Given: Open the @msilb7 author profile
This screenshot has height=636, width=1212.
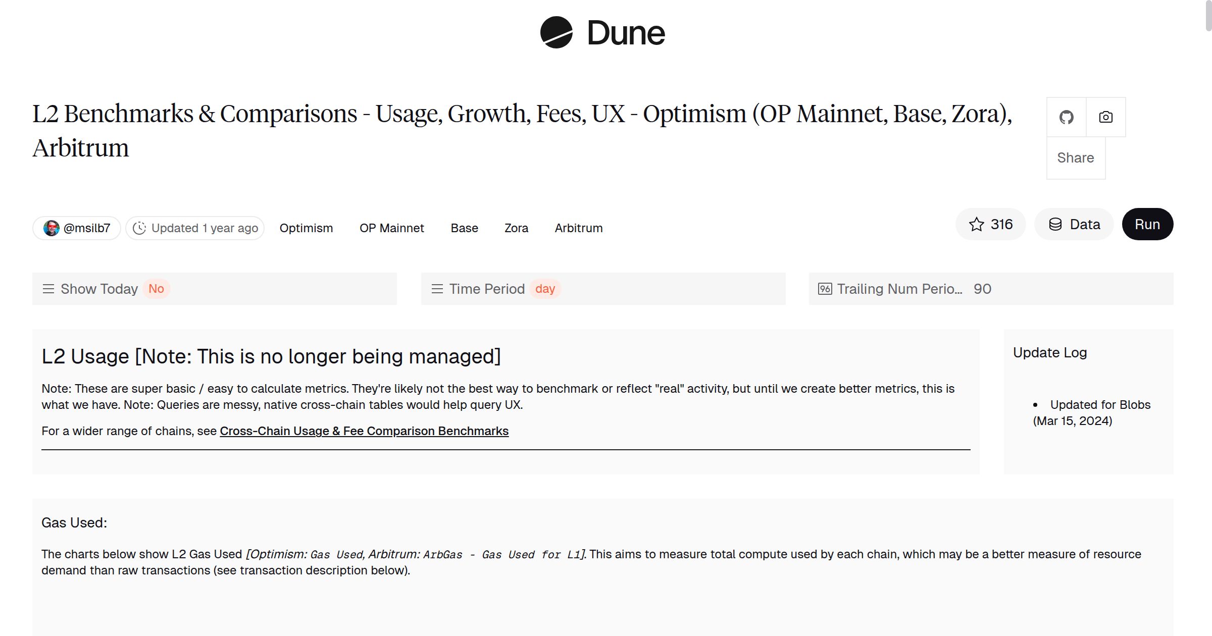Looking at the screenshot, I should (76, 228).
